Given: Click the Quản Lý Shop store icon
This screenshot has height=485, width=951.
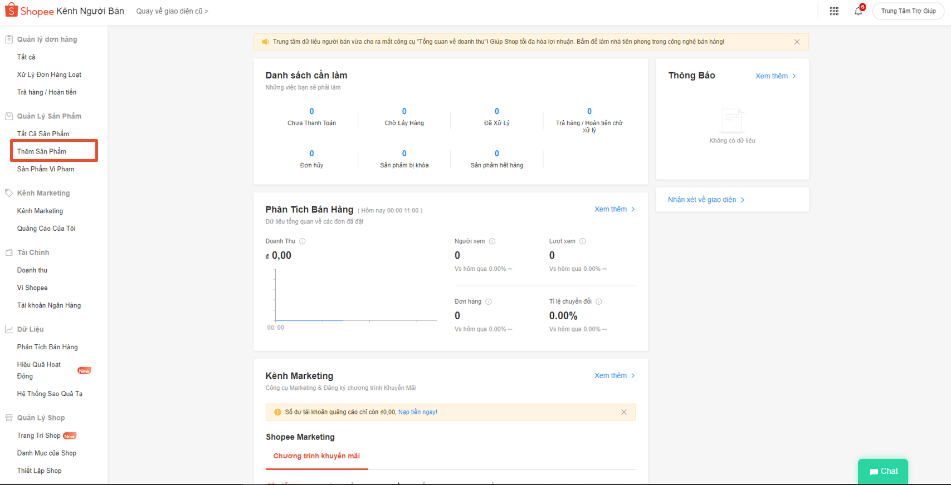Looking at the screenshot, I should [x=9, y=418].
